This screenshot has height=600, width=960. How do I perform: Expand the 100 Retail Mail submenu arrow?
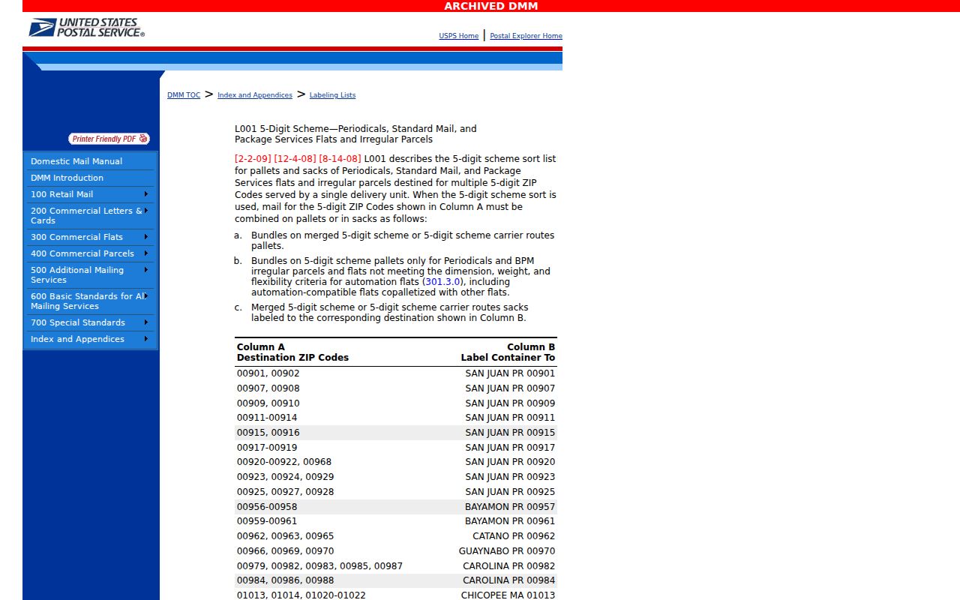(146, 194)
